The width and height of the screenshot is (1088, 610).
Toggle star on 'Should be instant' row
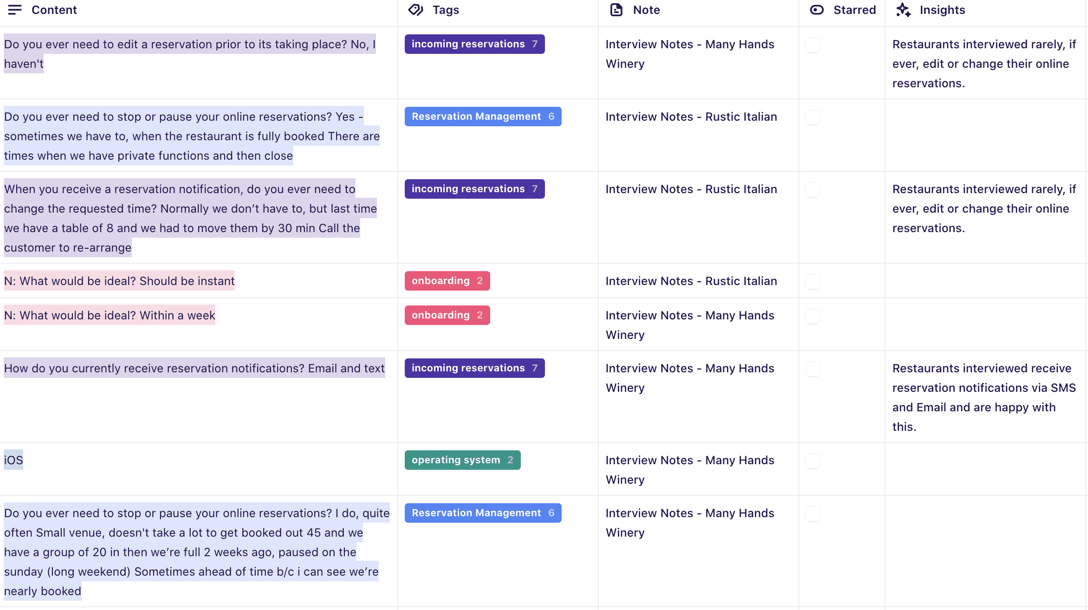coord(812,282)
